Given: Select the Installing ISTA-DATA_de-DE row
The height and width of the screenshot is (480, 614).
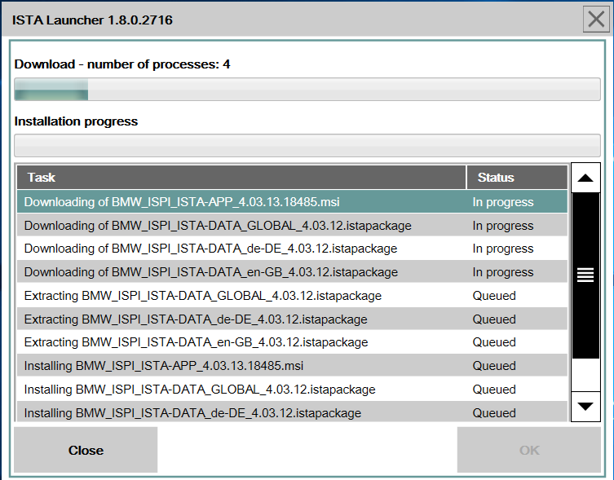Looking at the screenshot, I should 292,411.
